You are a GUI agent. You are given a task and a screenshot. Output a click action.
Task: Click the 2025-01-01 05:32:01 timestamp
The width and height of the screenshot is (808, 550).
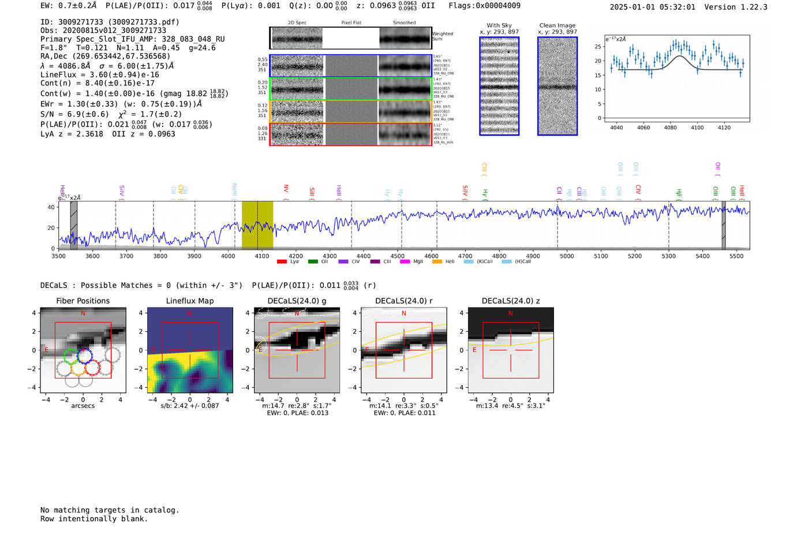[x=653, y=7]
